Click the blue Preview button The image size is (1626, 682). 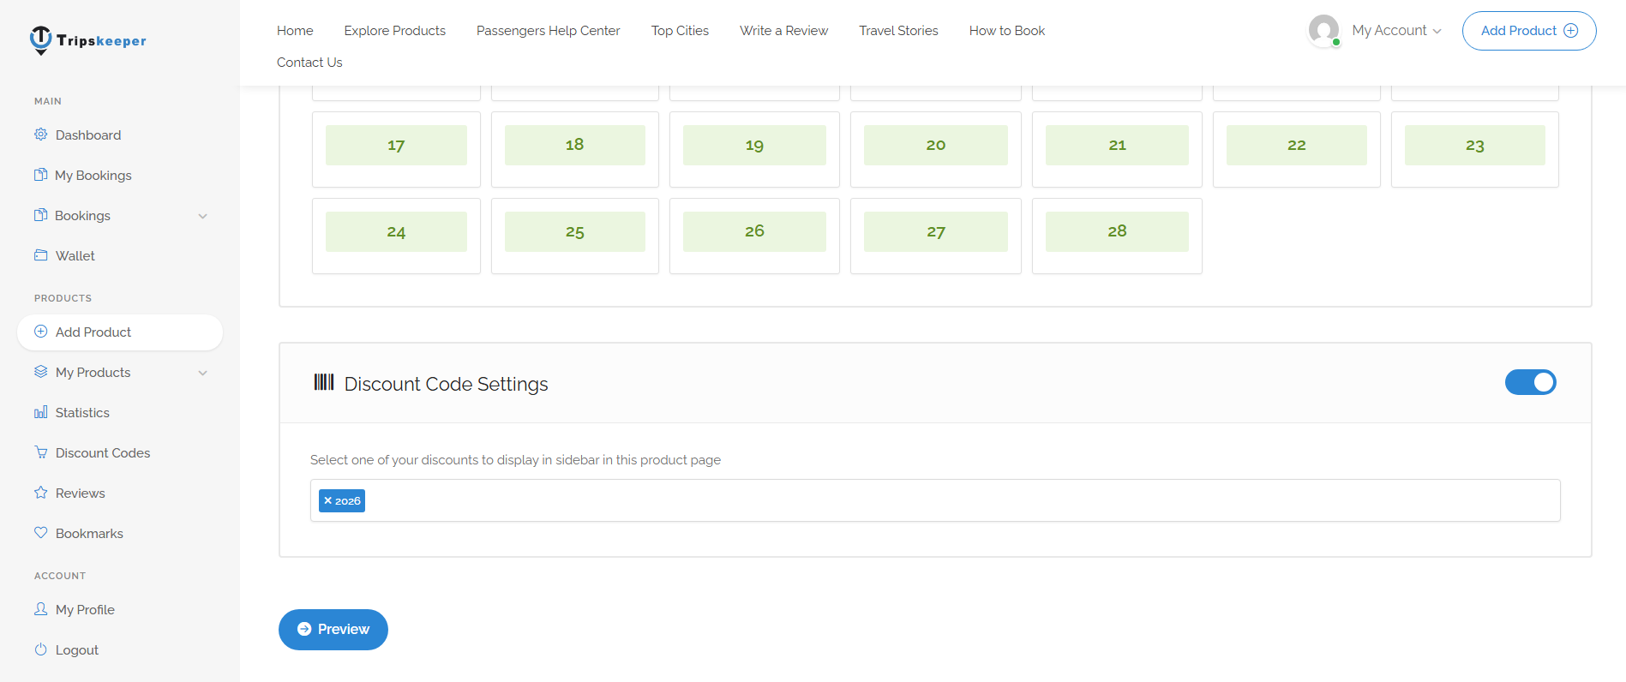click(333, 630)
